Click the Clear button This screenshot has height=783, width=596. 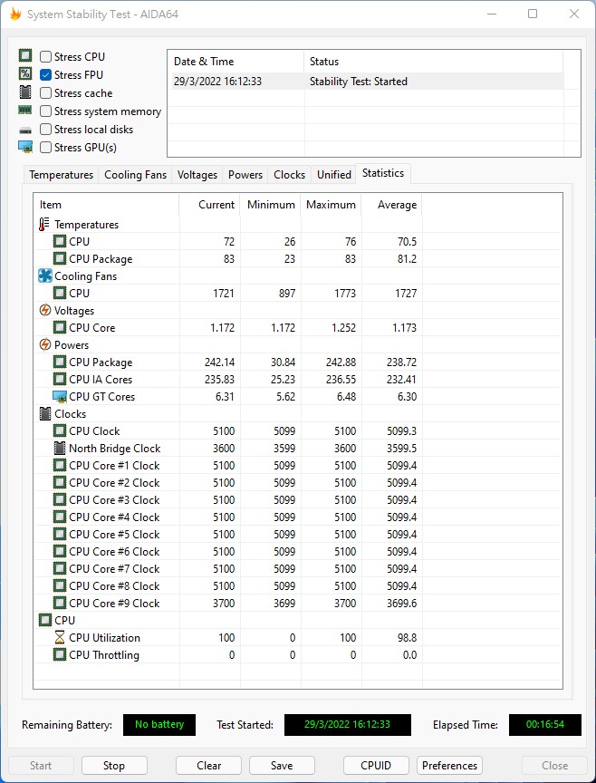[208, 766]
